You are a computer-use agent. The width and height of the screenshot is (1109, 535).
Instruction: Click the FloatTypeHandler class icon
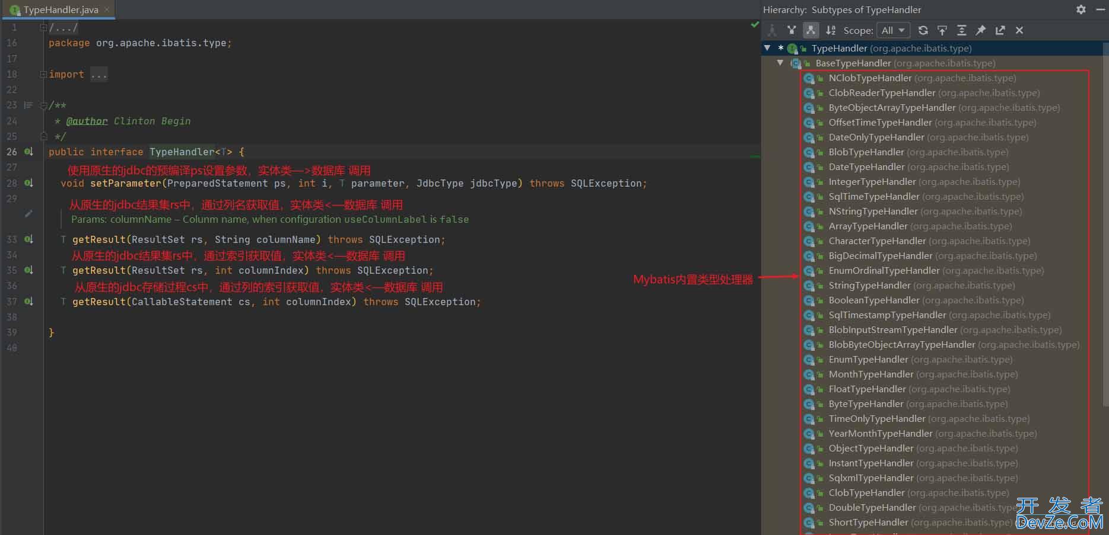(809, 389)
